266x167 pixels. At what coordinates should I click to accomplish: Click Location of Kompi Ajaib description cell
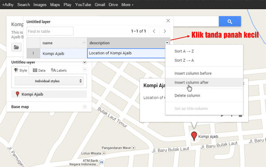tap(126, 53)
